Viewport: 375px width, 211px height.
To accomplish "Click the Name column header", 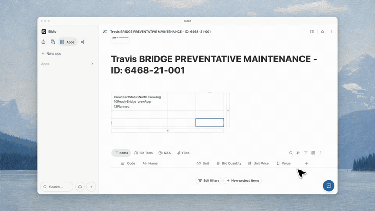I will tap(150, 163).
